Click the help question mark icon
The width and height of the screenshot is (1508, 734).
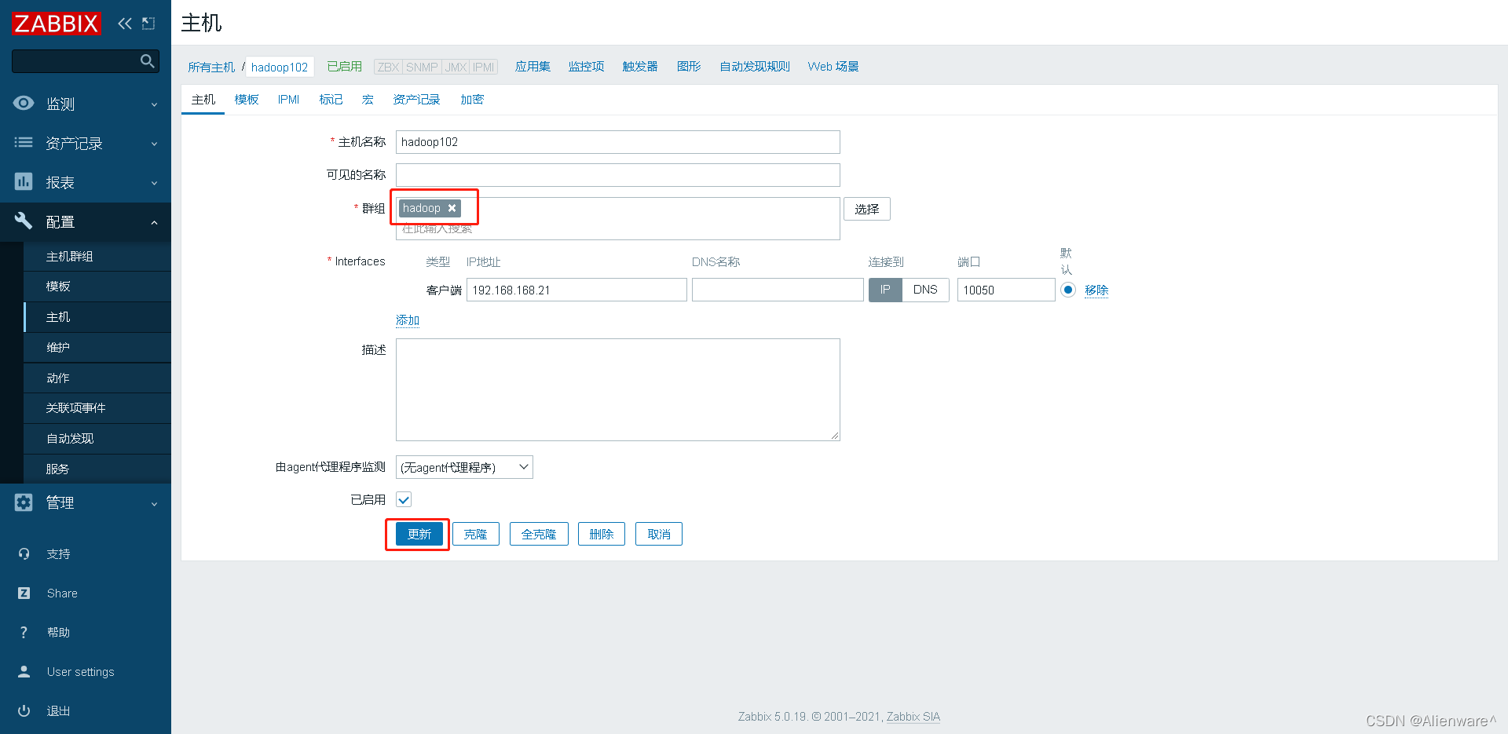24,632
